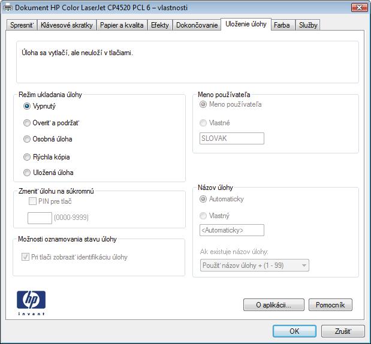The image size is (371, 344).
Task: Select Osobná úloha option
Action: 27,139
